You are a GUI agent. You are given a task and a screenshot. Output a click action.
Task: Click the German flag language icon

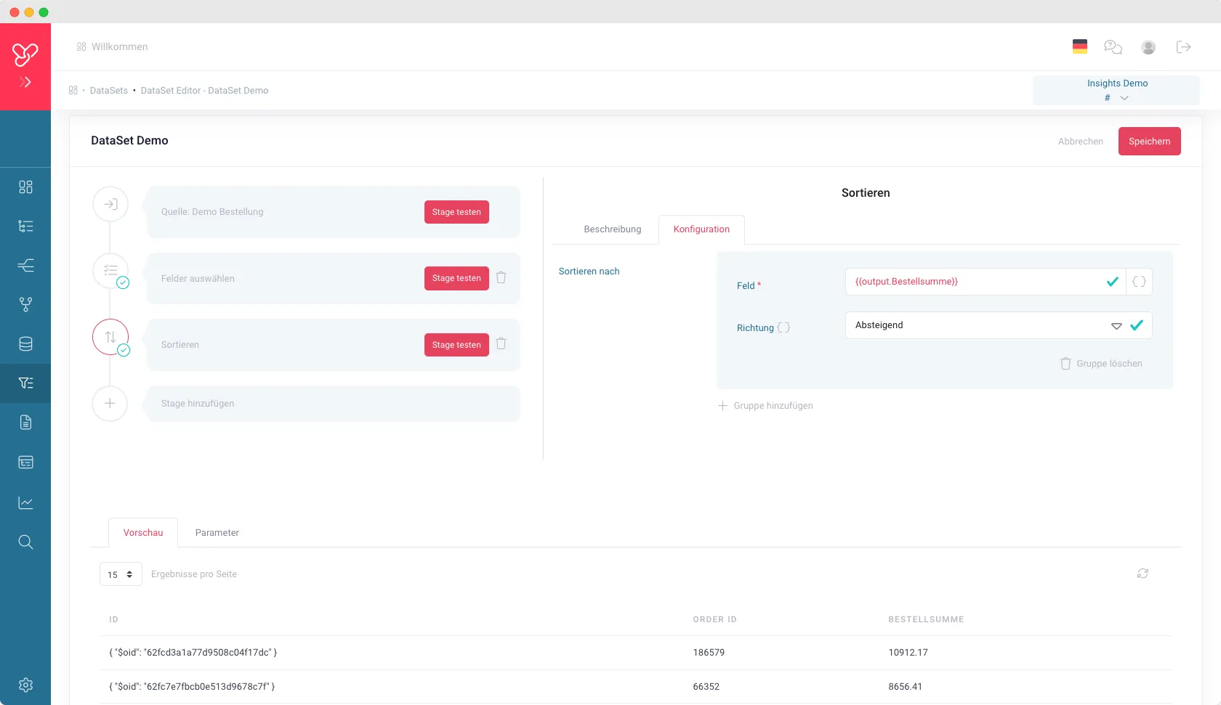(1080, 46)
